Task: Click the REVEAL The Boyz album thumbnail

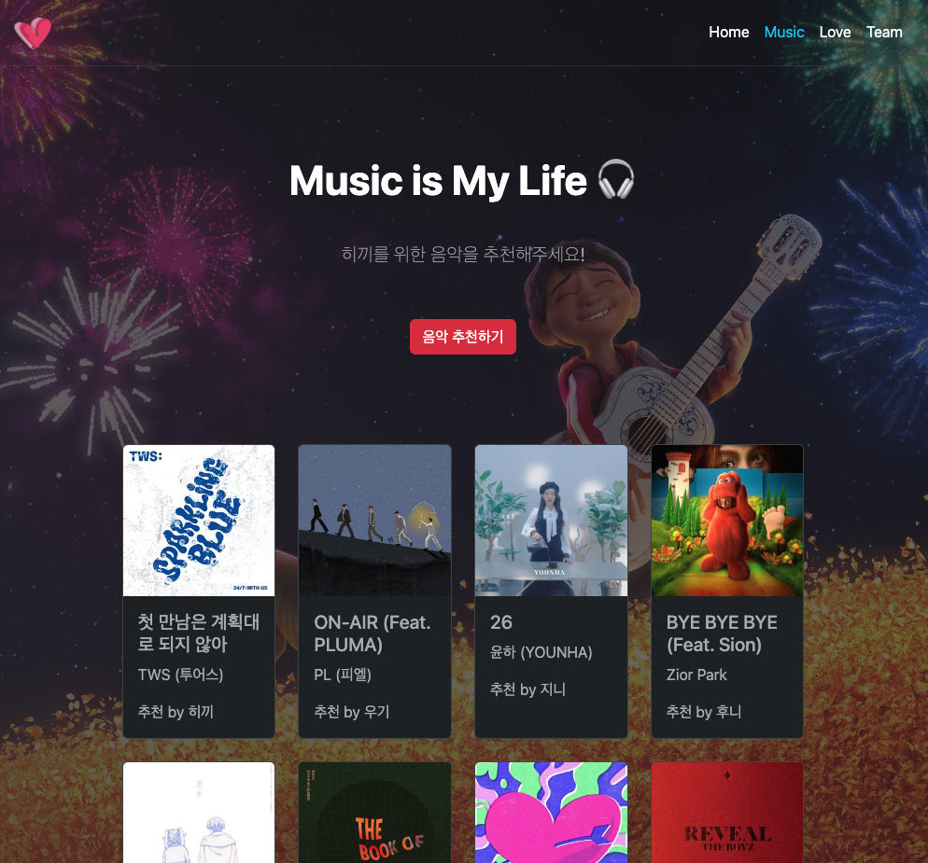Action: coord(727,813)
